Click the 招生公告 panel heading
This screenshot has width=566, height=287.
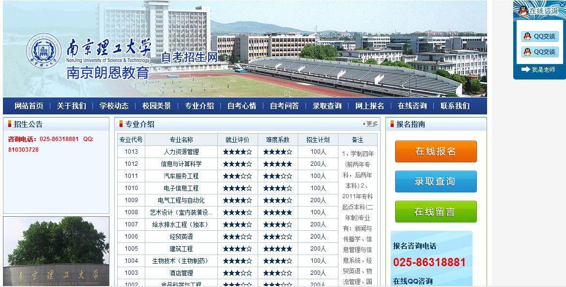(x=28, y=124)
